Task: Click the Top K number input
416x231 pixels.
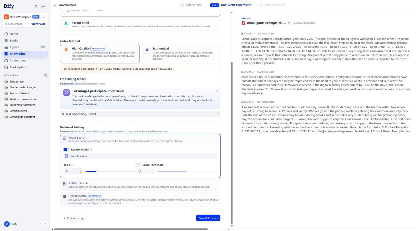Action: click(x=71, y=171)
